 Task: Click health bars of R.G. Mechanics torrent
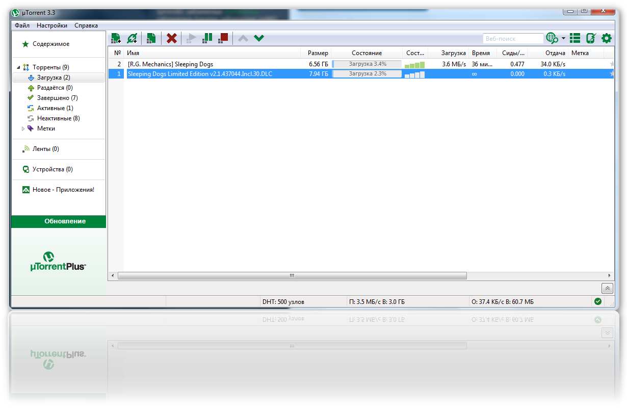click(414, 65)
